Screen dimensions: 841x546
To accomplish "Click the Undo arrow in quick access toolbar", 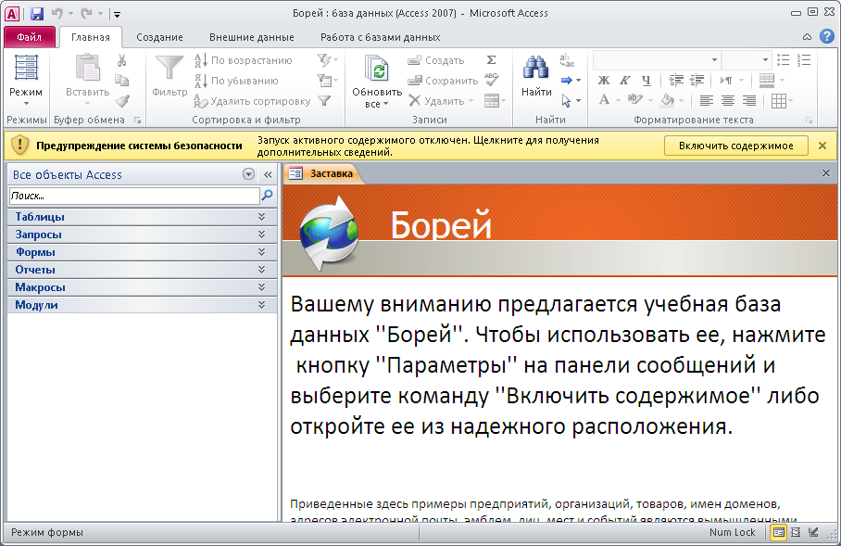I will 57,13.
